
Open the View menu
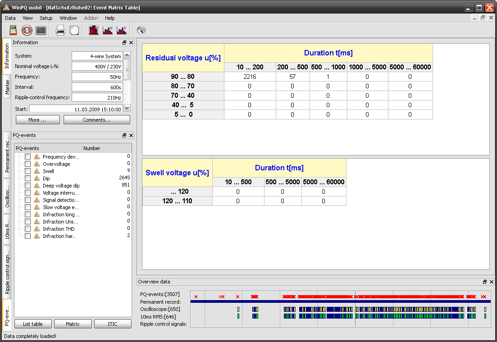[x=27, y=18]
